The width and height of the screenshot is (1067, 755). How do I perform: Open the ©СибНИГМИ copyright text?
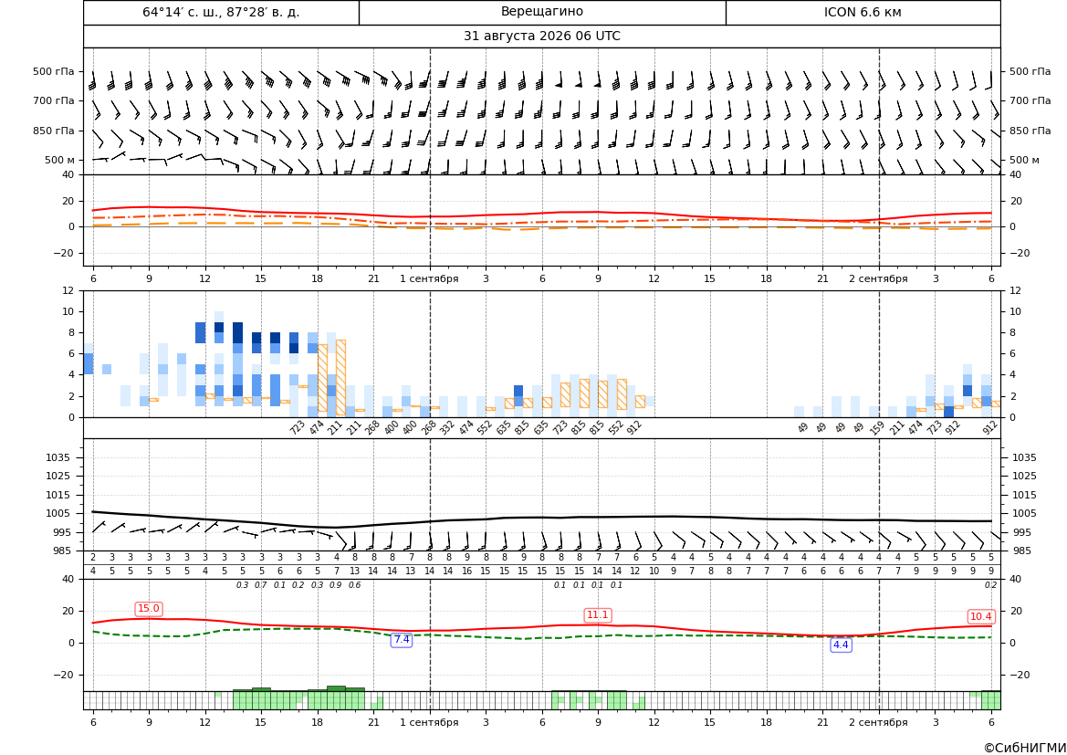(x=1025, y=748)
